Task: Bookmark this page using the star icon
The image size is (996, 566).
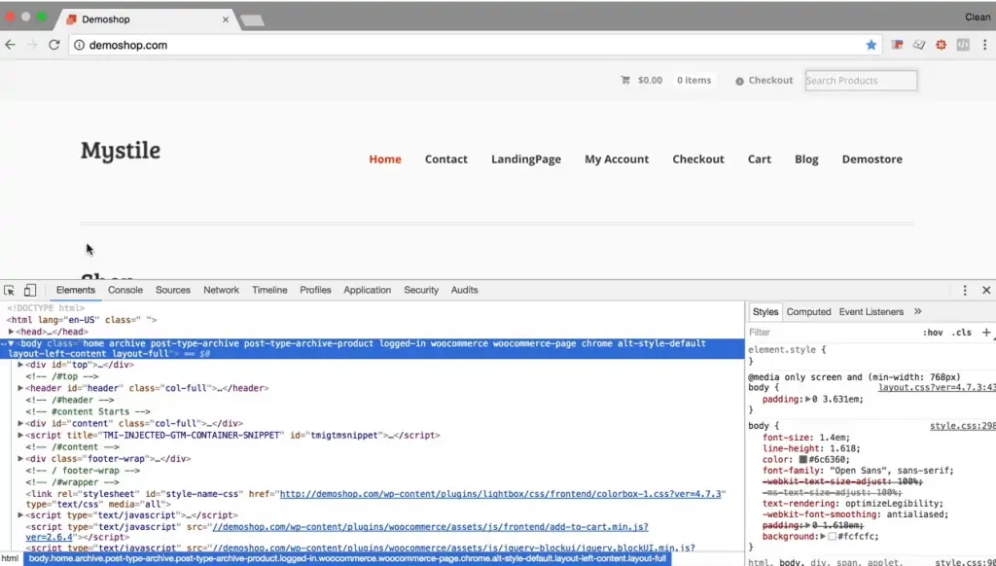Action: coord(871,44)
